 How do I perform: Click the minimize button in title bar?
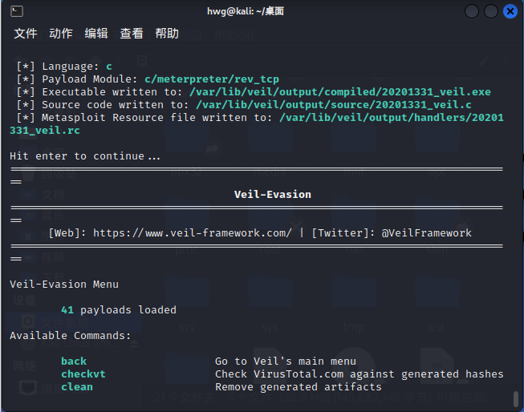(x=471, y=11)
